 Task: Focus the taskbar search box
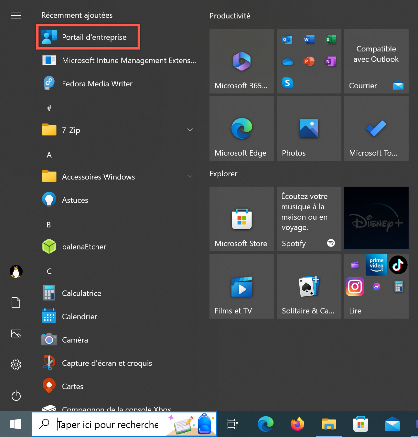124,424
